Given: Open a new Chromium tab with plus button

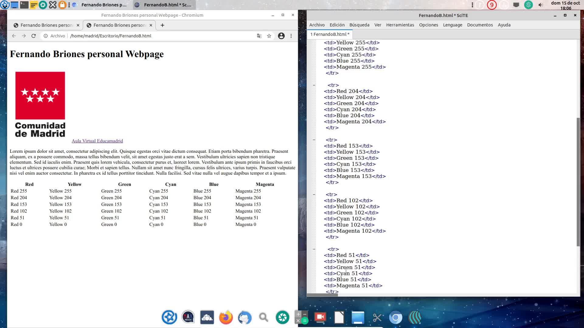Looking at the screenshot, I should 162,25.
